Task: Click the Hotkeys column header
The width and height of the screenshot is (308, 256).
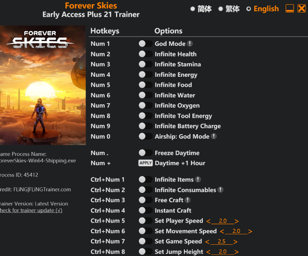Action: pyautogui.click(x=105, y=31)
